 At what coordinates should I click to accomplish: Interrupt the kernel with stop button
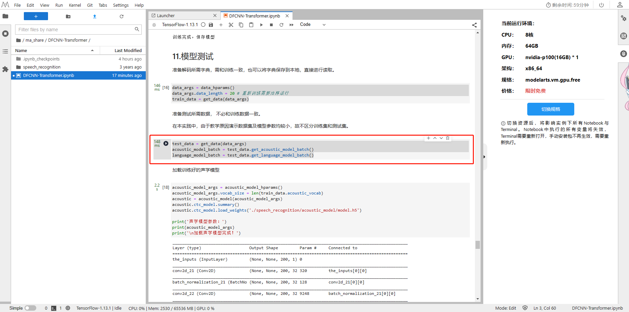[x=271, y=25]
